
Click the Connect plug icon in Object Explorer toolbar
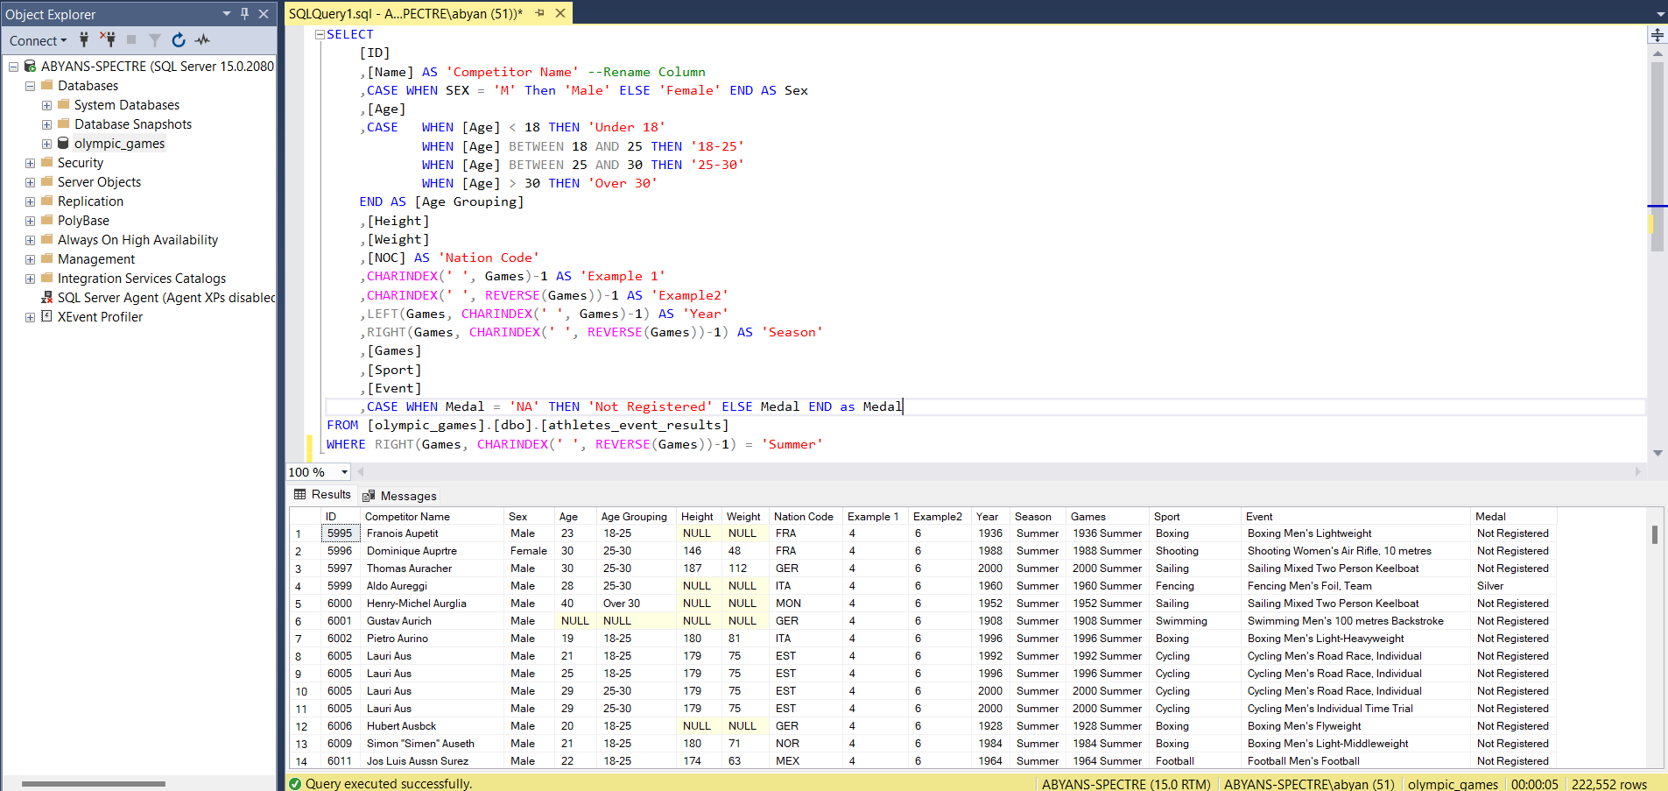click(84, 40)
